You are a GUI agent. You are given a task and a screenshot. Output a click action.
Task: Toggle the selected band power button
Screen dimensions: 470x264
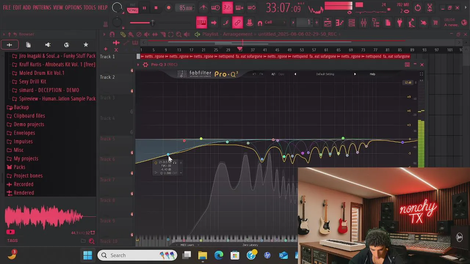(x=156, y=162)
